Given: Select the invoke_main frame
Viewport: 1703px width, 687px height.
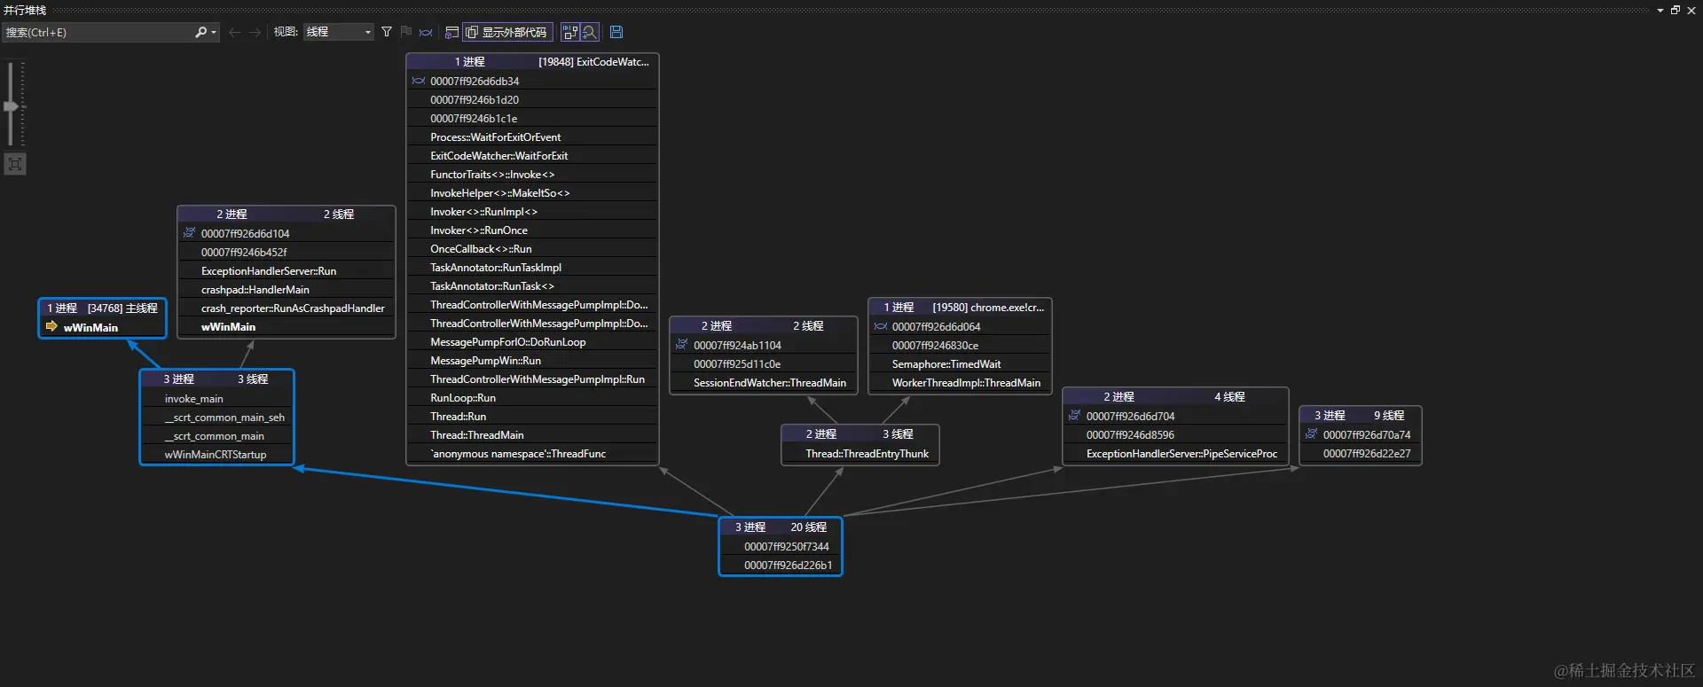Looking at the screenshot, I should coord(216,399).
